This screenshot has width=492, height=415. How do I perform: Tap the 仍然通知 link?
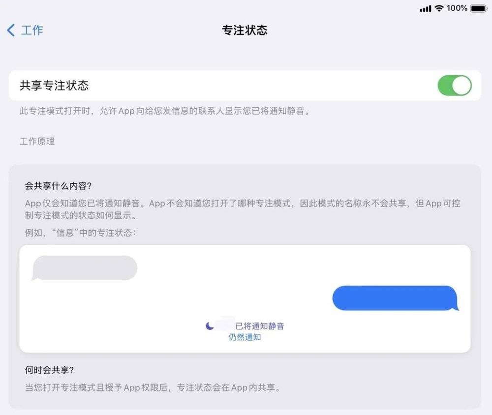coord(245,337)
